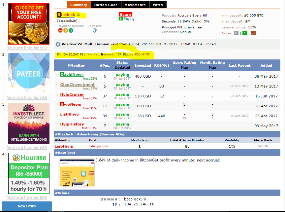The width and height of the screenshot is (285, 212).
Task: Click the IP 104.25.247.18 link
Action: click(x=79, y=54)
